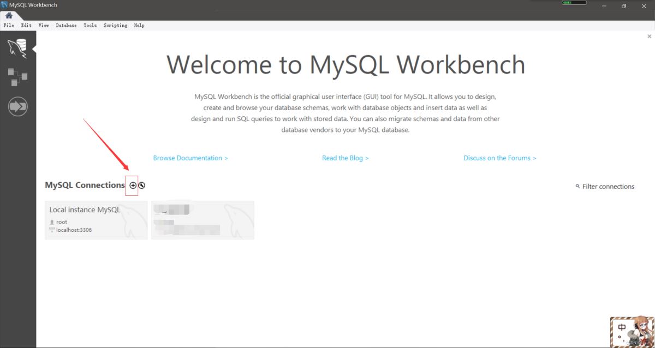Open the Local instance MySQL connection
Image resolution: width=655 pixels, height=348 pixels.
(x=96, y=219)
